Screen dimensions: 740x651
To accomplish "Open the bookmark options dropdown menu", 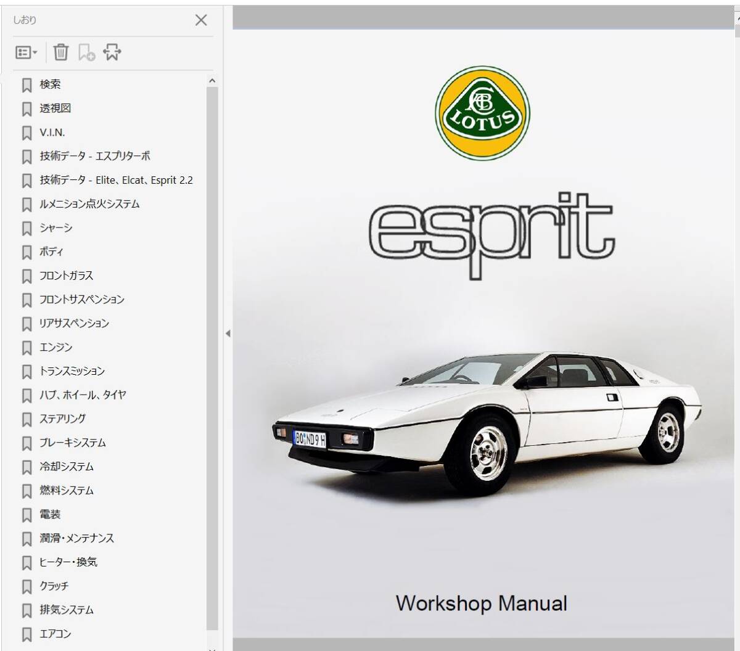I will click(x=27, y=52).
